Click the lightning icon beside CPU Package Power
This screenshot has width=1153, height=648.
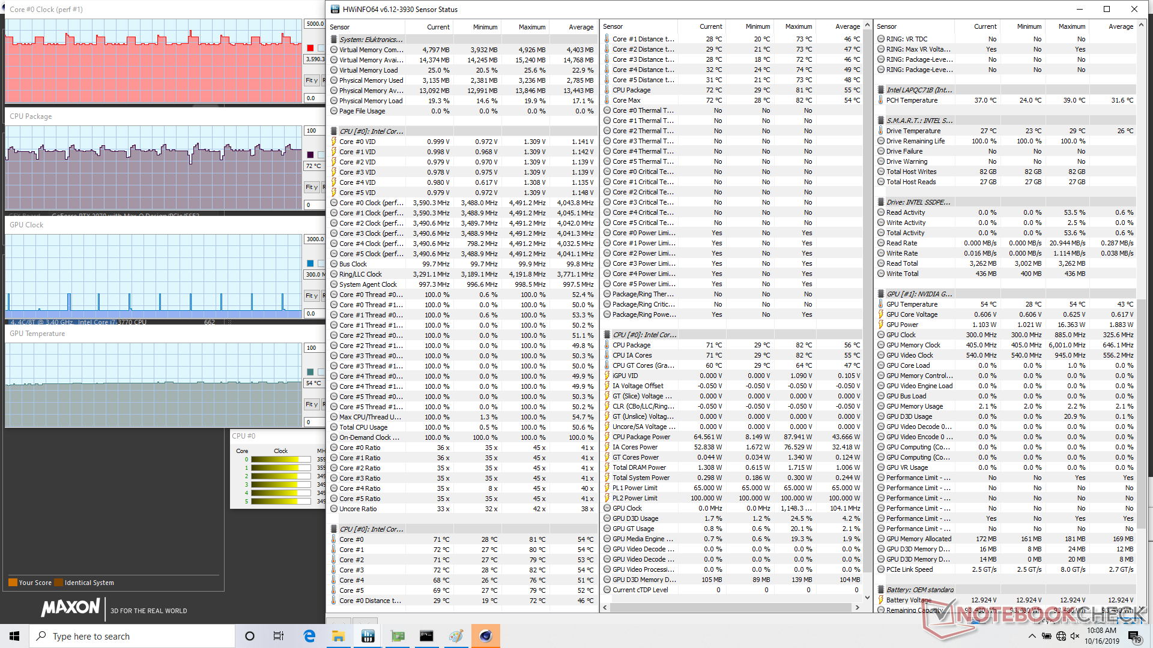[607, 437]
